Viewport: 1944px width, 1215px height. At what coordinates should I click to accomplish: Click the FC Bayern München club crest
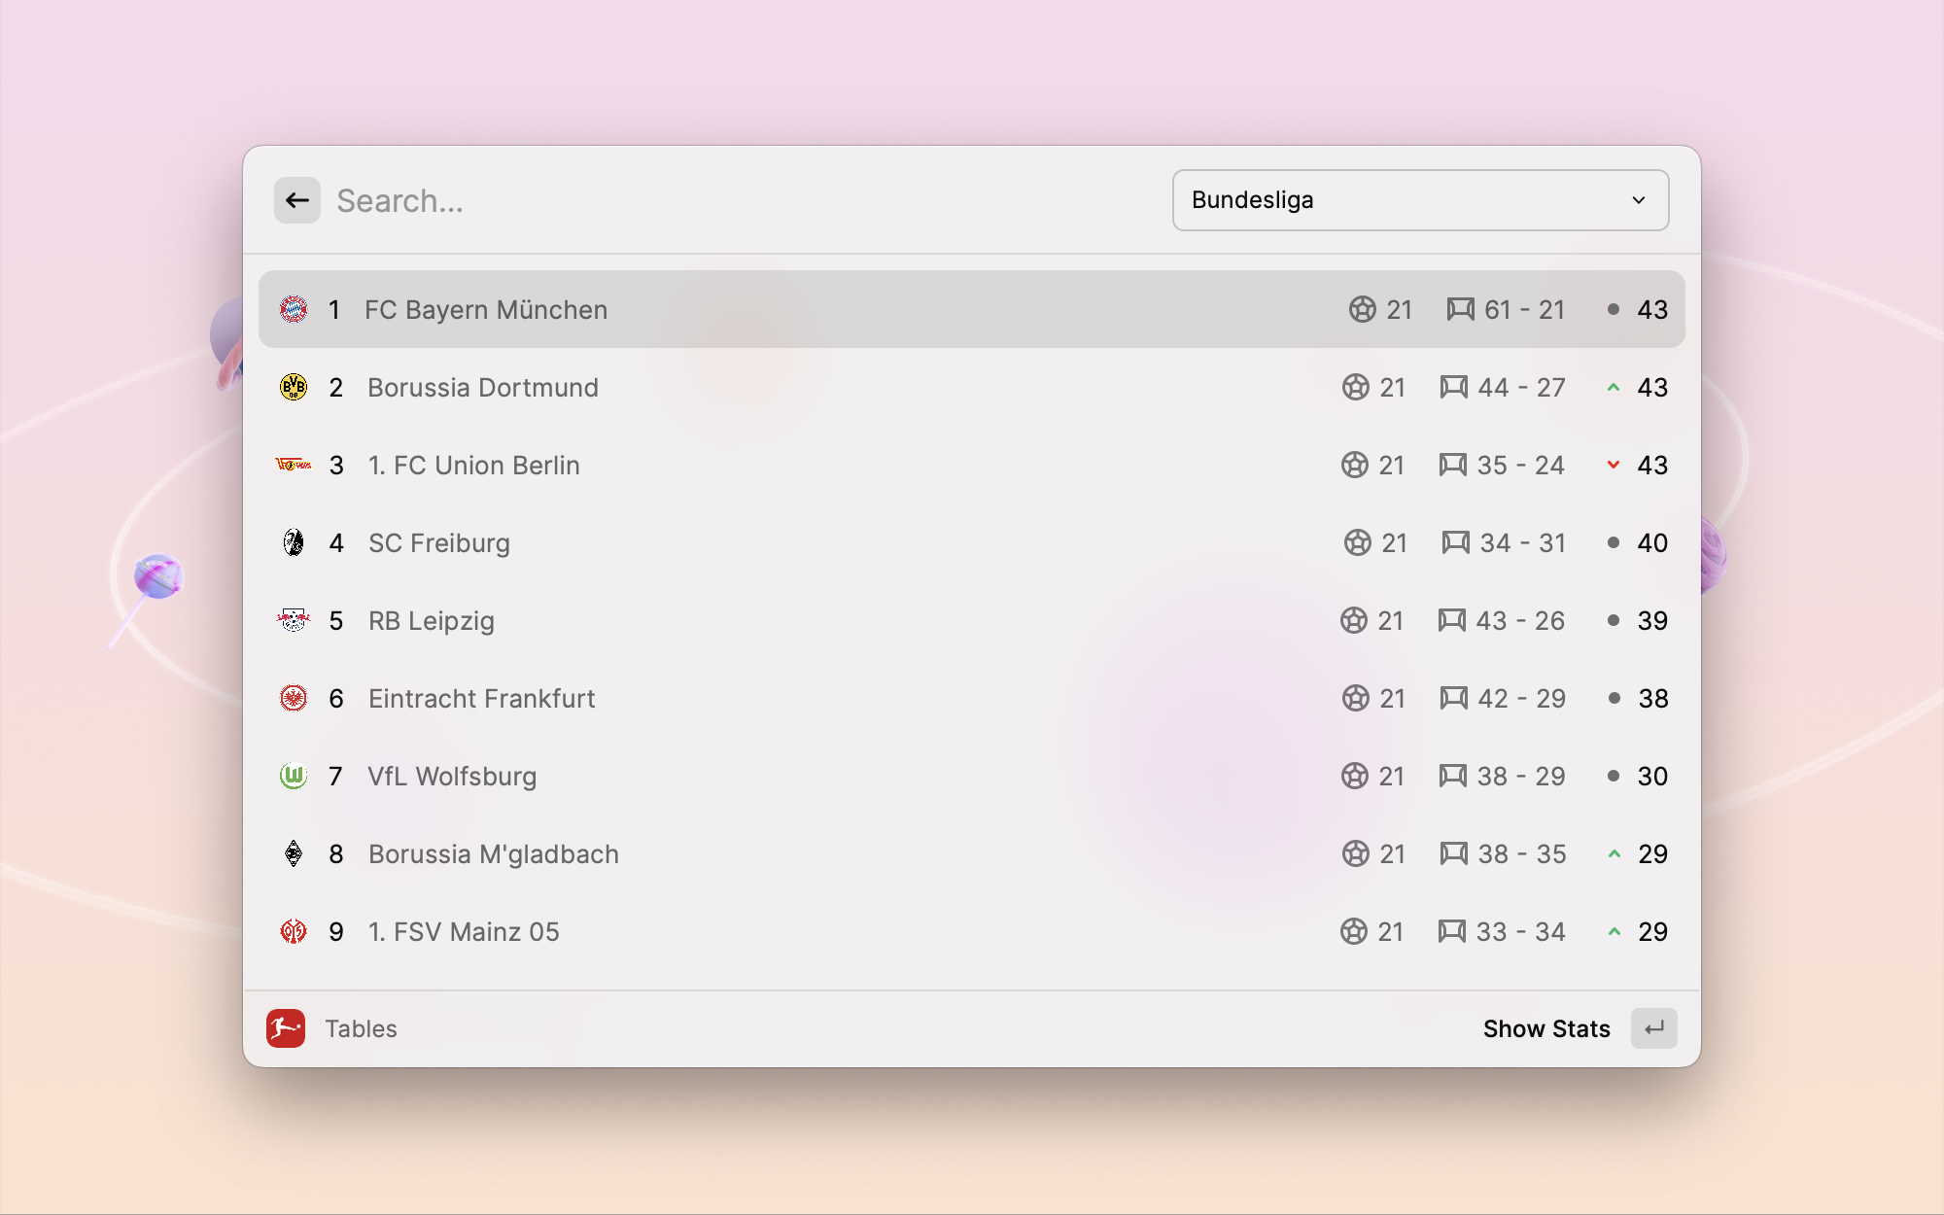(294, 309)
